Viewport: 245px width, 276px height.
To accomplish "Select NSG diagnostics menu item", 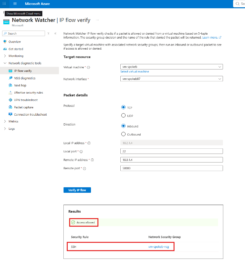I will (x=25, y=78).
